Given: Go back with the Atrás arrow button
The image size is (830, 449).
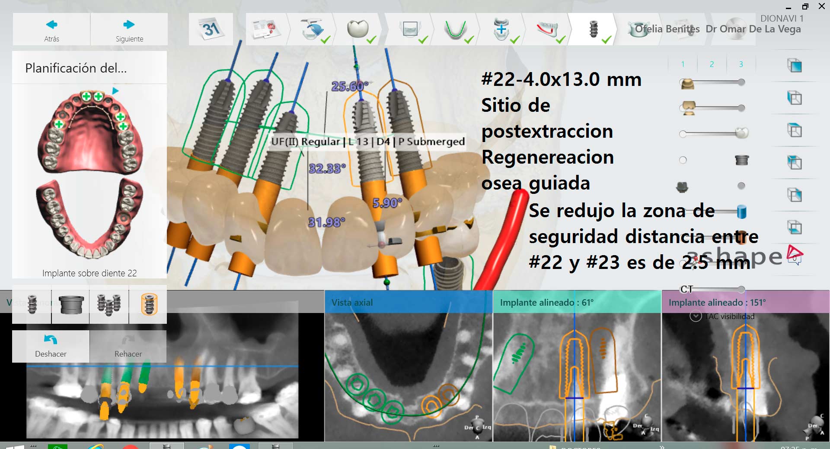Looking at the screenshot, I should pyautogui.click(x=51, y=29).
